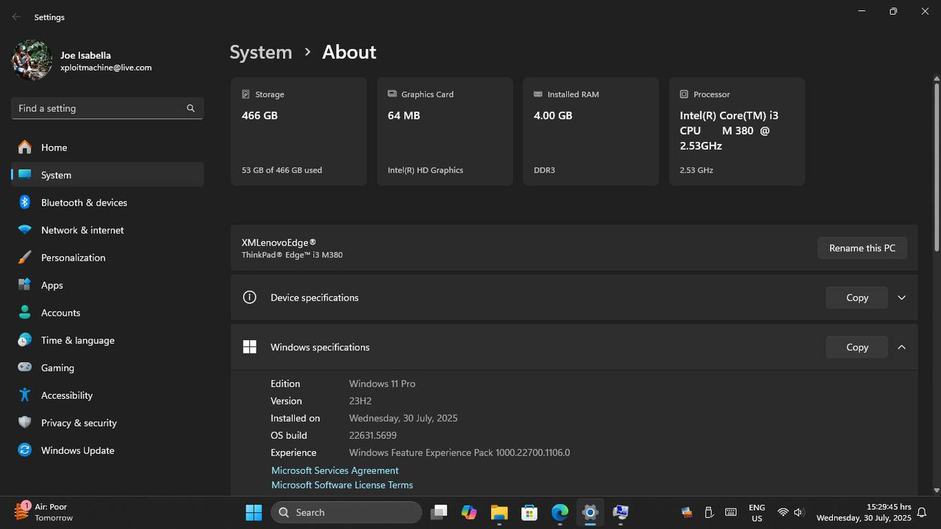Launch Microsoft Edge from the taskbar
941x529 pixels.
559,512
